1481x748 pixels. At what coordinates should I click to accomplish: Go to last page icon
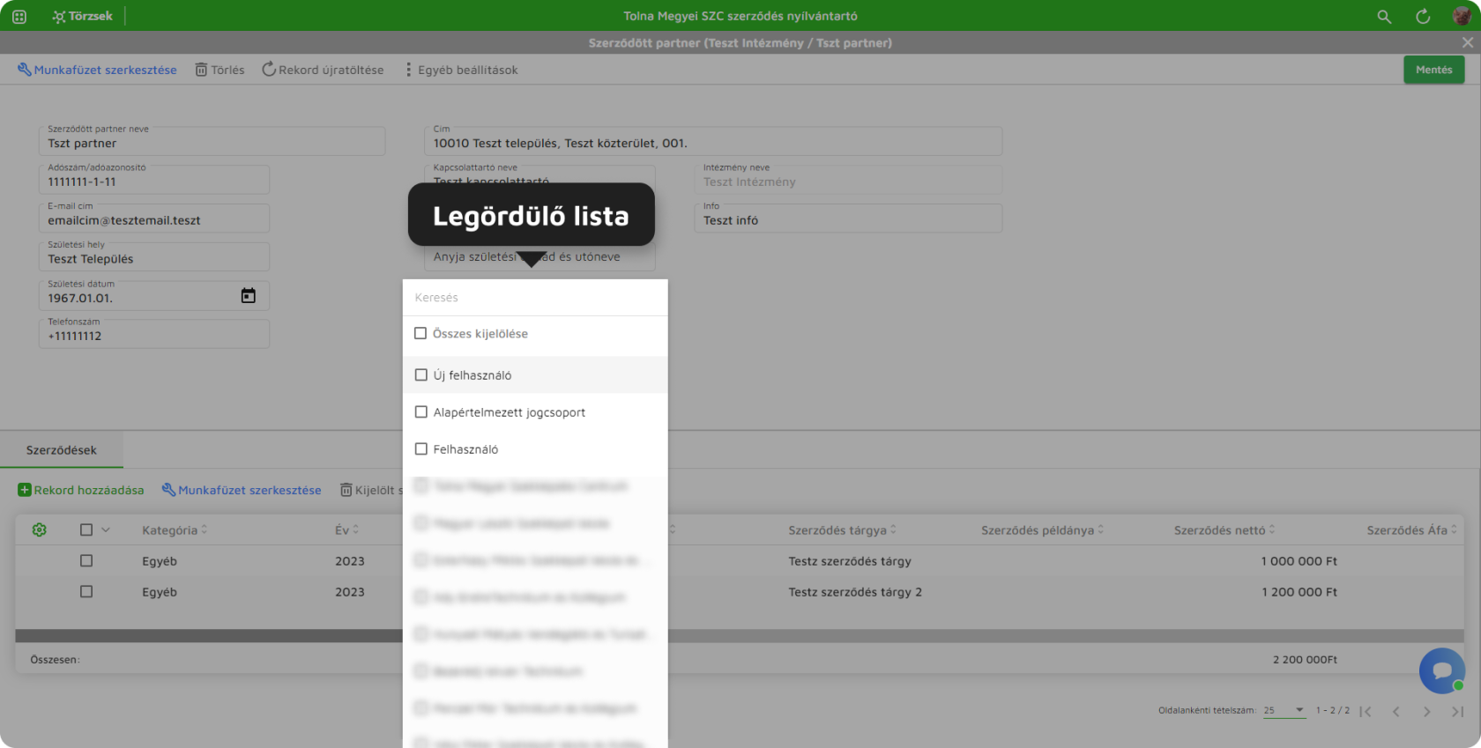pyautogui.click(x=1457, y=712)
